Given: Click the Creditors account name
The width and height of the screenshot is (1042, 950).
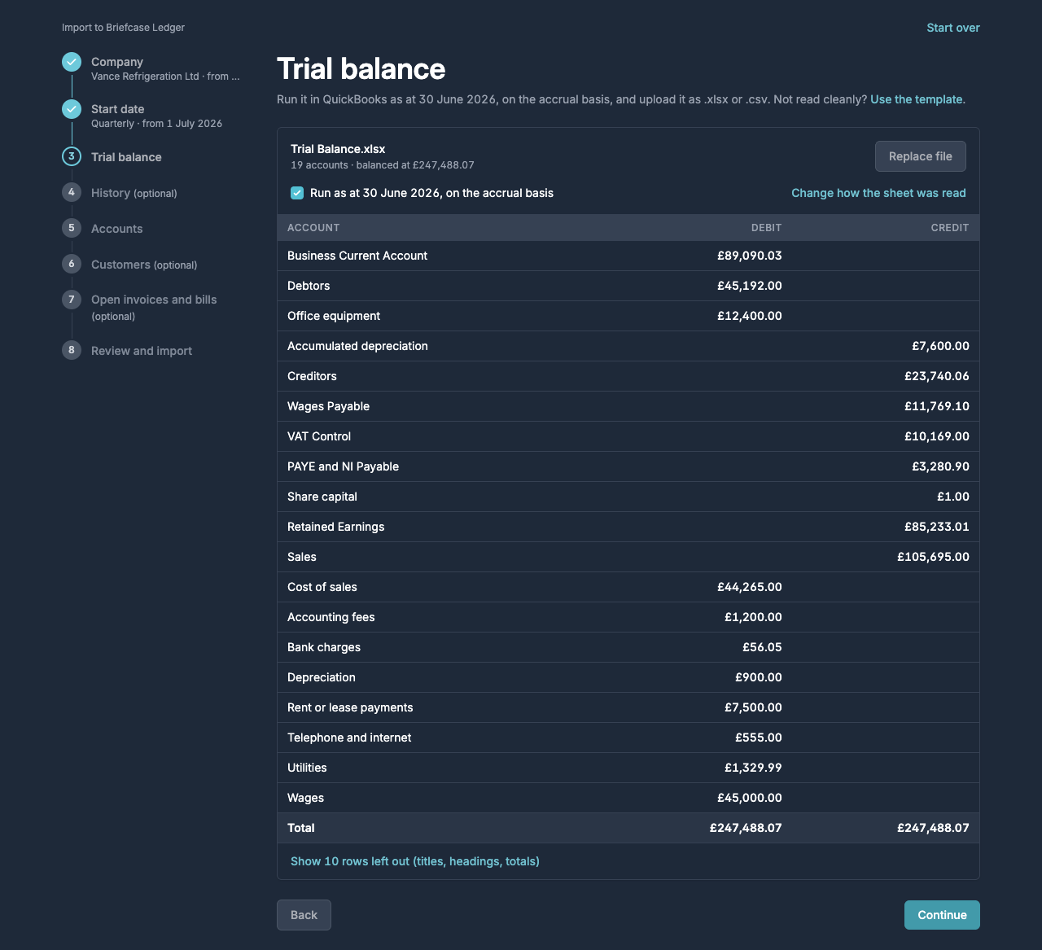Looking at the screenshot, I should [312, 376].
